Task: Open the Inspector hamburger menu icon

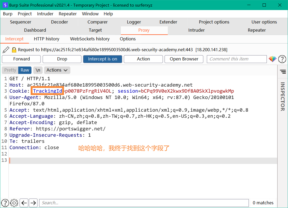Action: 283,72
